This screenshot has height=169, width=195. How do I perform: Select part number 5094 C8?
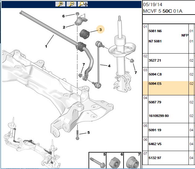[x=155, y=74]
